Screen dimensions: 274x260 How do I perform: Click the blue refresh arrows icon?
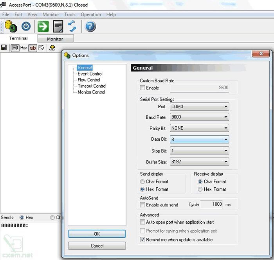(x=72, y=26)
